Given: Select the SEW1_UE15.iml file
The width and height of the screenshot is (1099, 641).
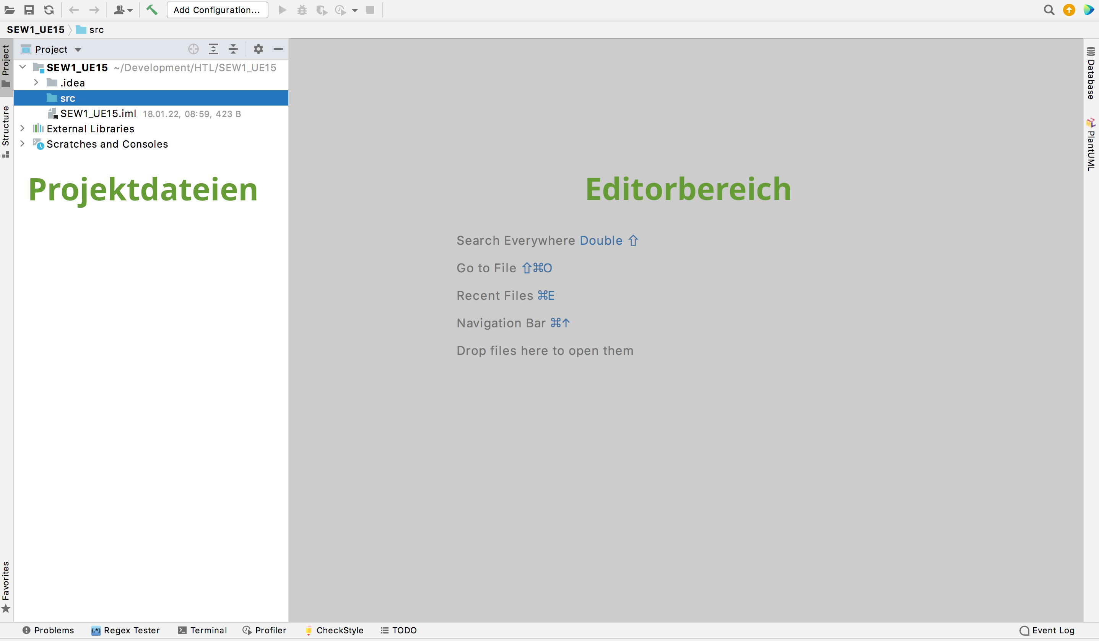Looking at the screenshot, I should (151, 113).
